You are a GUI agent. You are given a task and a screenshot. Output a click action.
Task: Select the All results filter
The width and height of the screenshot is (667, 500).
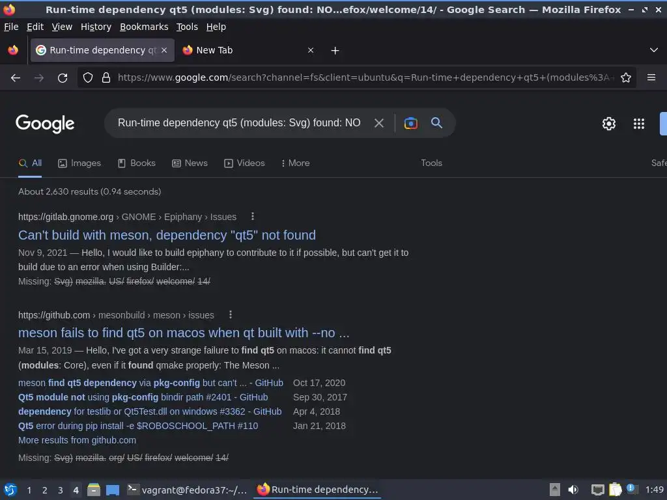click(x=30, y=163)
